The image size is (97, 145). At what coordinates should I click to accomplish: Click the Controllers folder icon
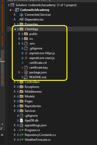point(21,82)
